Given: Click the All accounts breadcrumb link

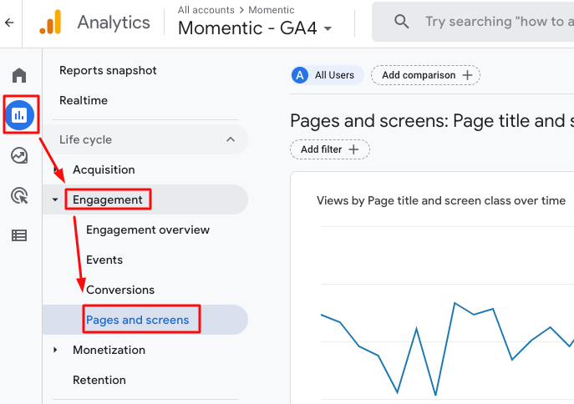Looking at the screenshot, I should point(206,10).
